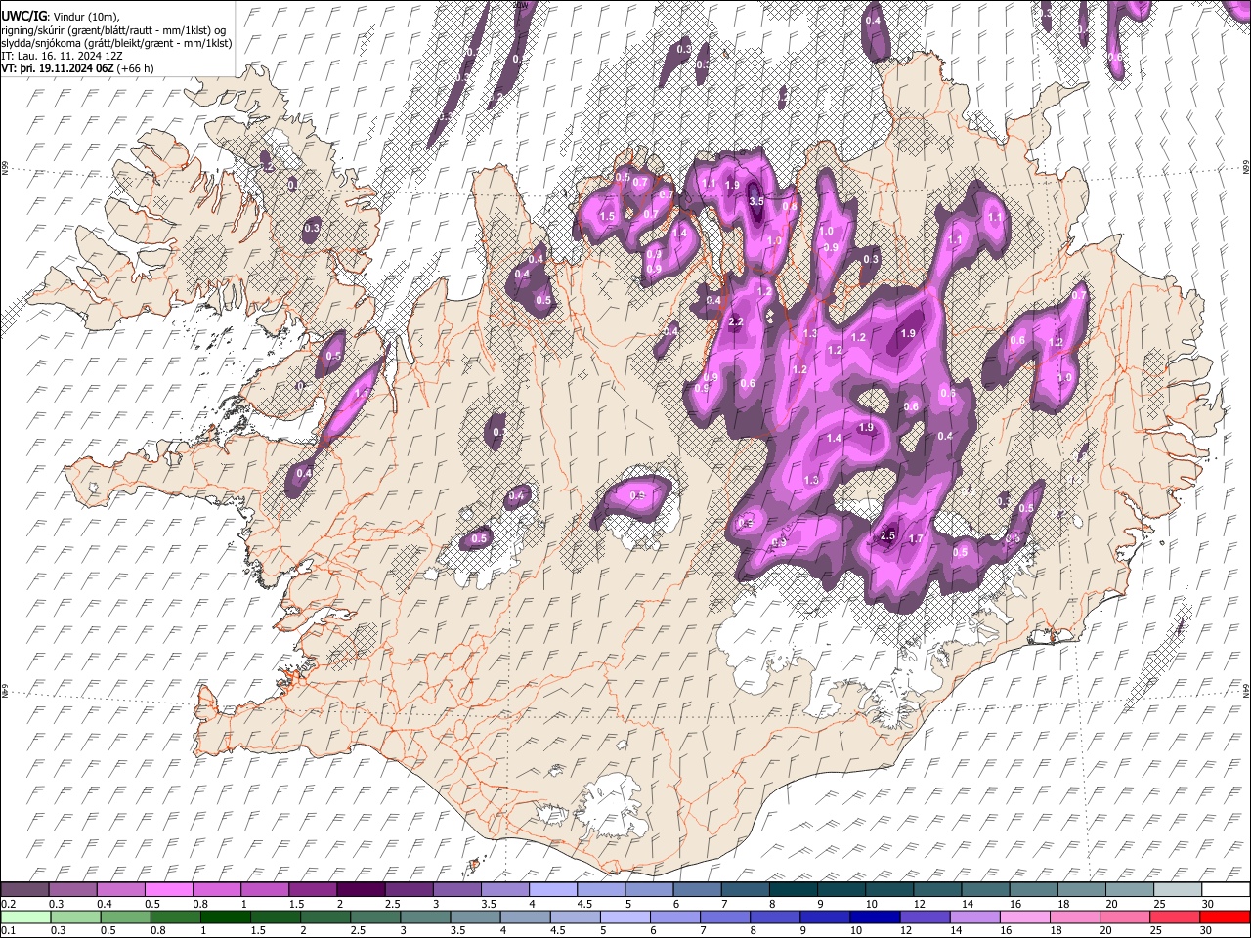Screen dimensions: 1251x938
Task: Click the UWC/IG title text
Action: (x=24, y=15)
